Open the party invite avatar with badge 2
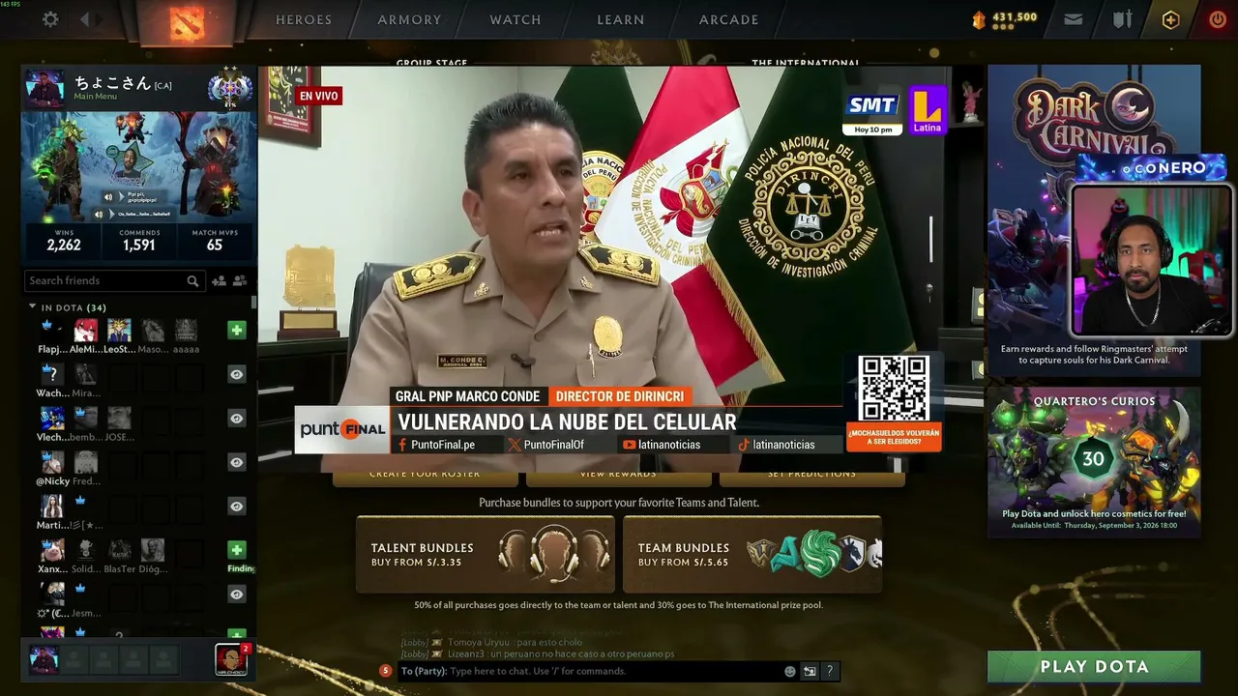This screenshot has width=1238, height=696. [231, 659]
